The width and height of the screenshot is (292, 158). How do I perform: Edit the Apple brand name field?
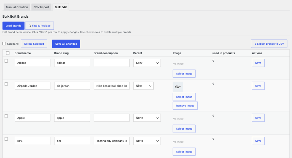point(32,118)
